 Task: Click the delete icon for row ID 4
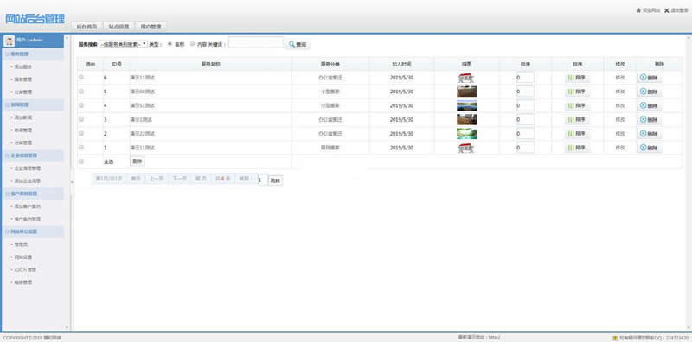(643, 105)
